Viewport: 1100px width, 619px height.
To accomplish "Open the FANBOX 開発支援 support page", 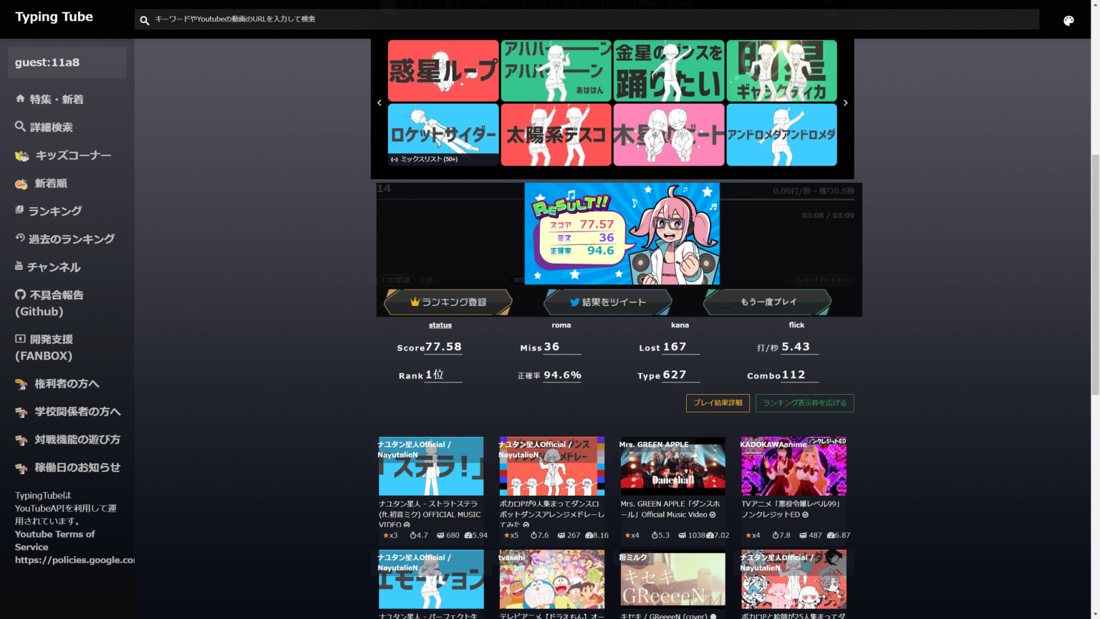I will pyautogui.click(x=43, y=347).
